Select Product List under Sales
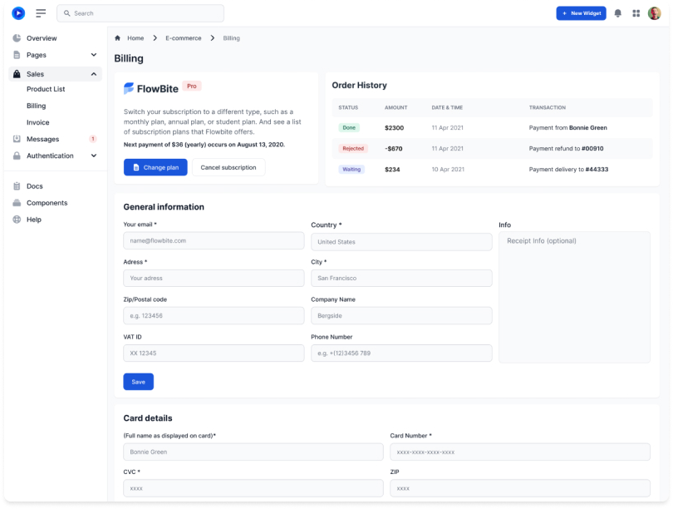Image resolution: width=673 pixels, height=509 pixels. [x=46, y=89]
